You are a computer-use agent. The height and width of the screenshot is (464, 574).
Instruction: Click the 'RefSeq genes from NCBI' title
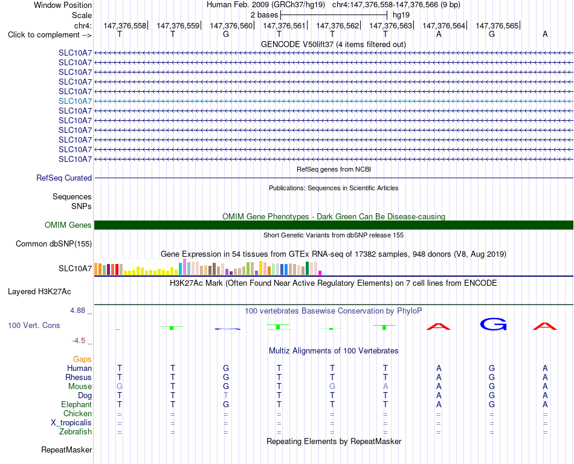334,169
